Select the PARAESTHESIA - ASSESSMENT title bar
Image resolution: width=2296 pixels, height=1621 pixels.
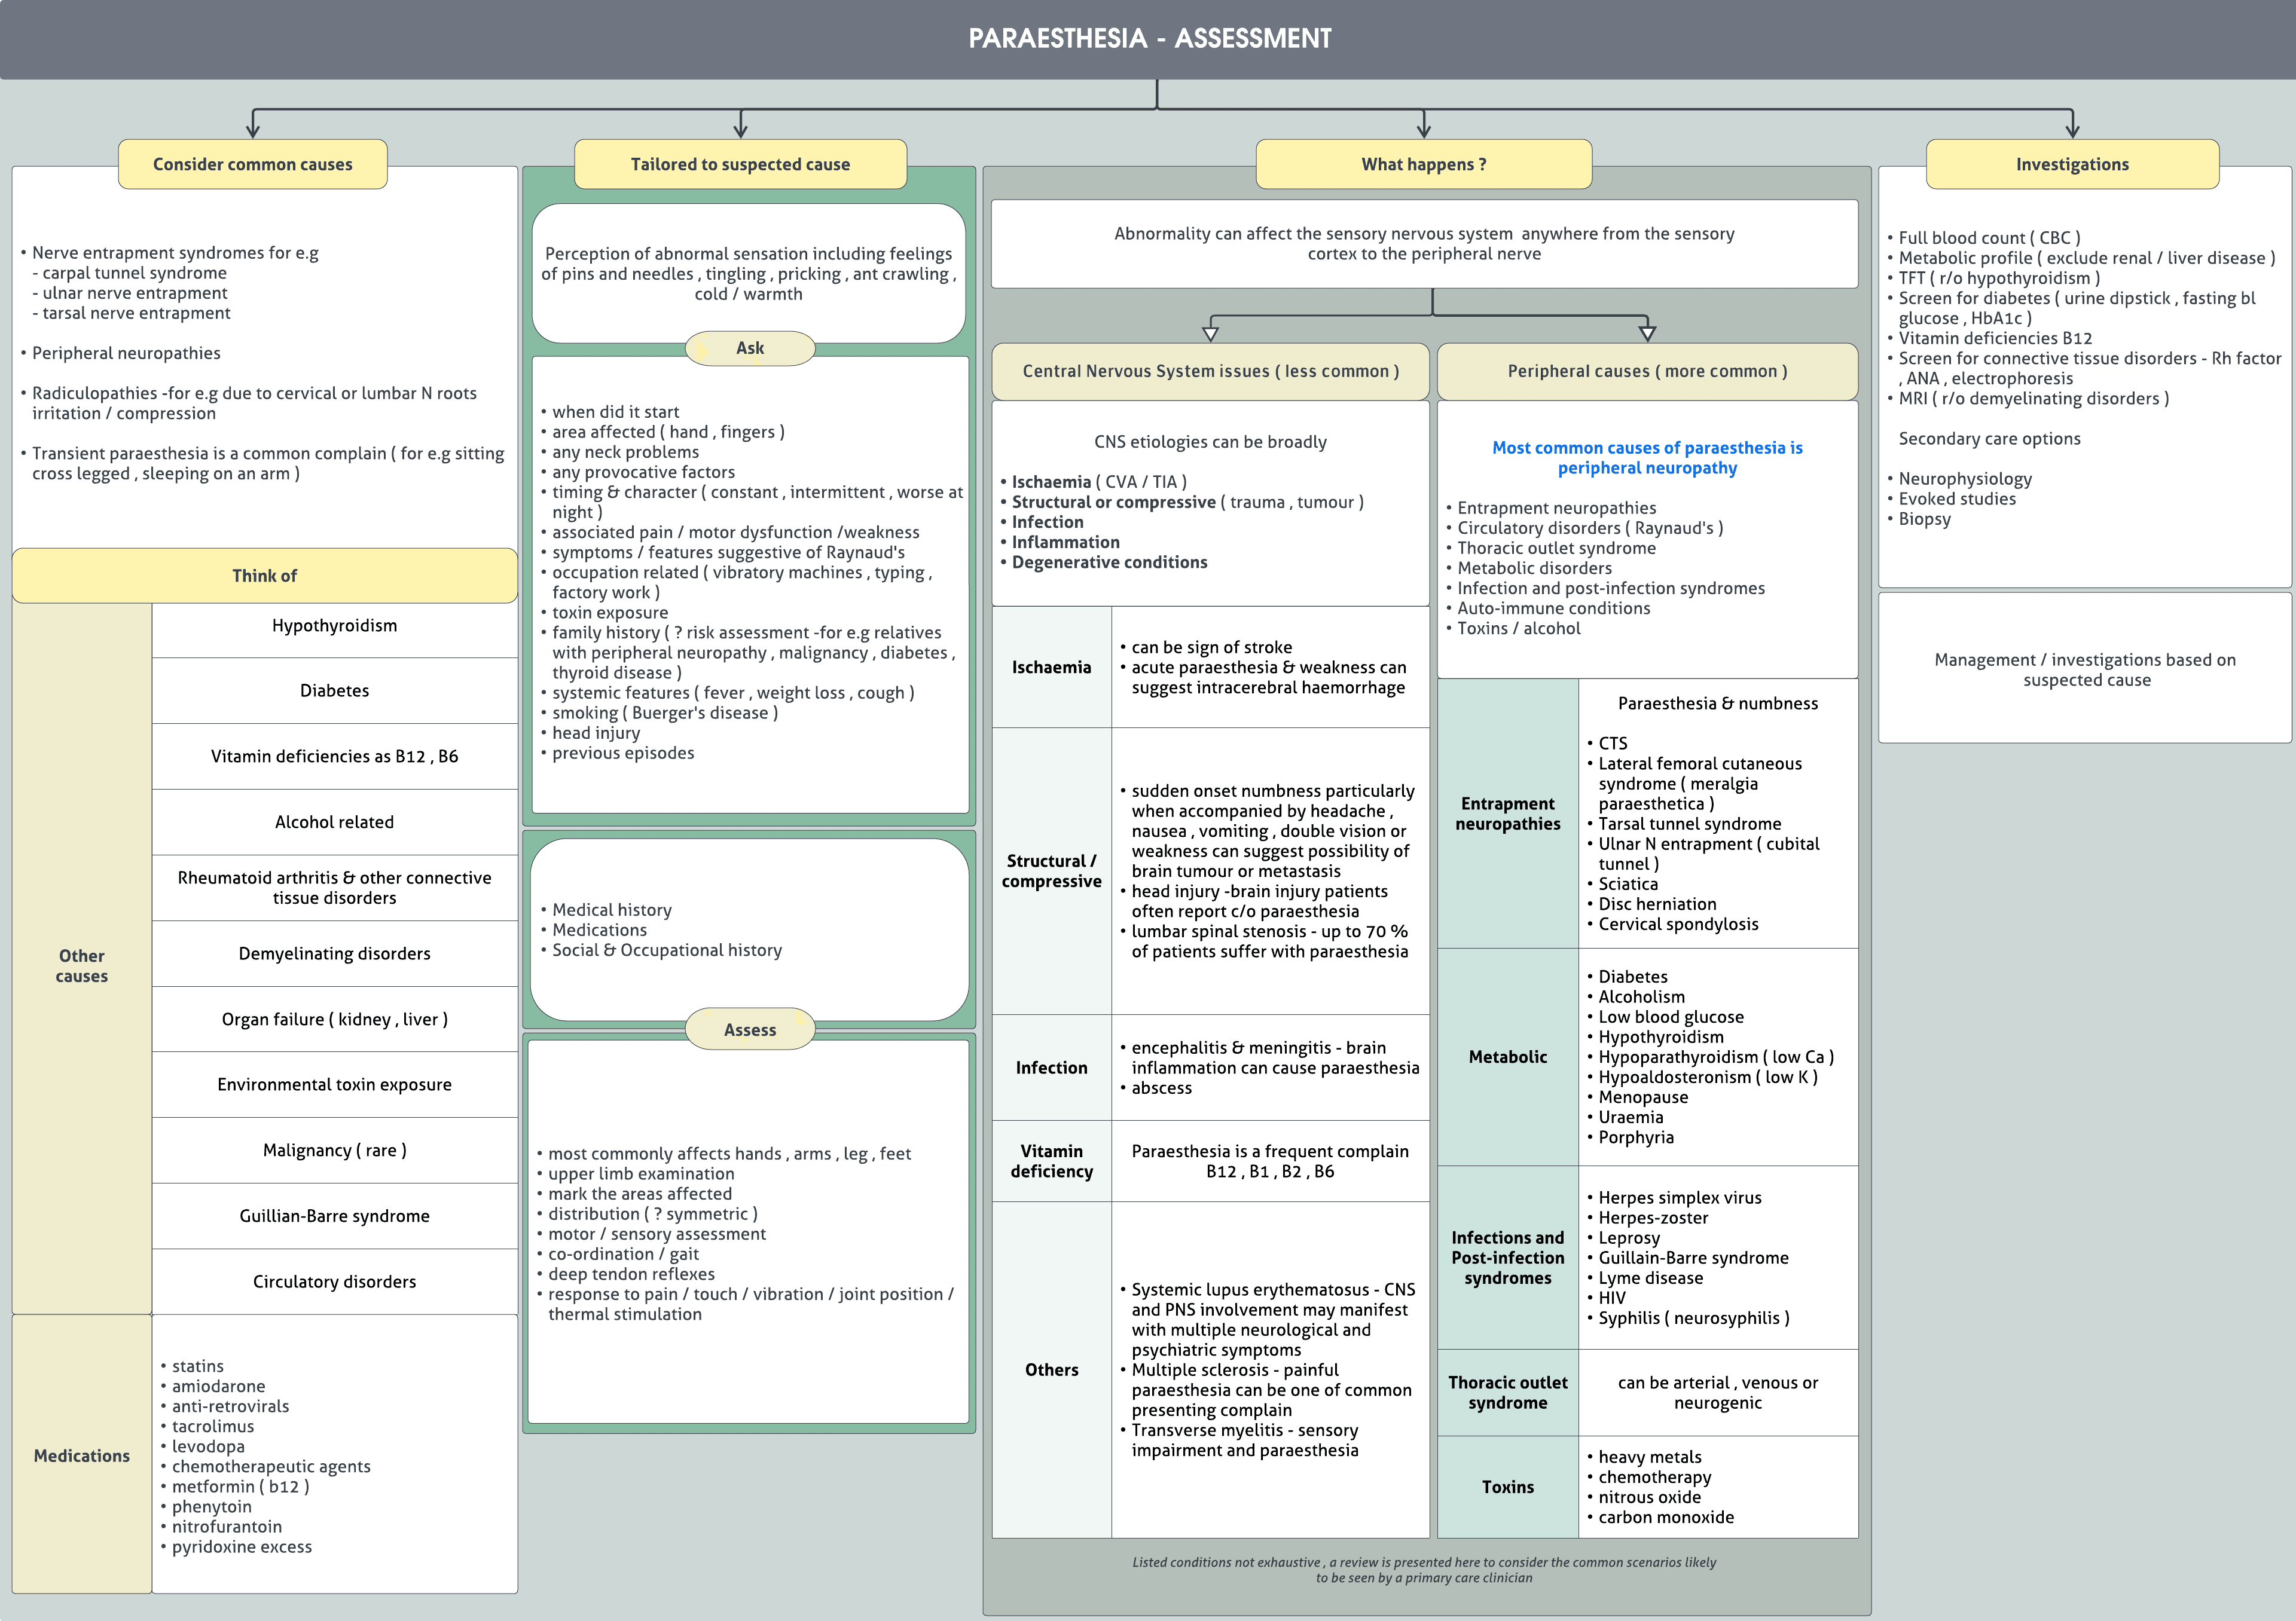tap(1148, 39)
